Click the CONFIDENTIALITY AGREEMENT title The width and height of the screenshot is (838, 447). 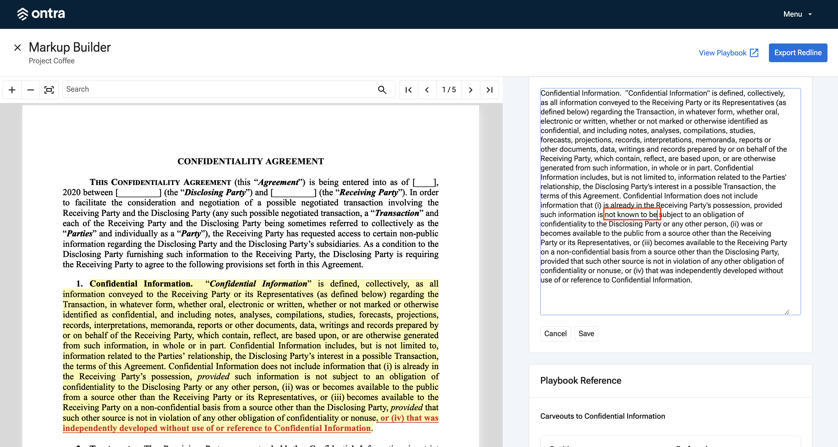click(x=250, y=161)
